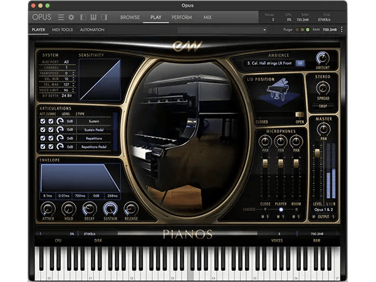Toggle Active checkbox for Repetitions
Screen dimensions: 376x282
click(43, 138)
